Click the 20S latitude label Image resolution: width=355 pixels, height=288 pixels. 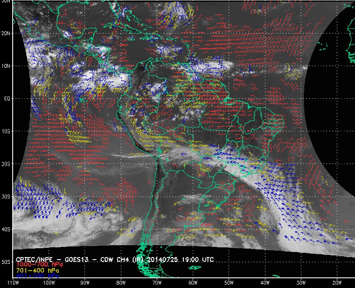tap(5, 164)
